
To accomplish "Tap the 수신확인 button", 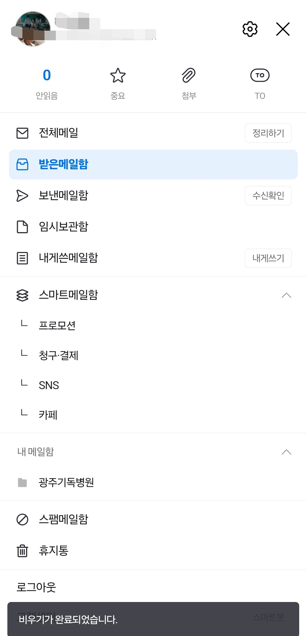I will pyautogui.click(x=268, y=196).
